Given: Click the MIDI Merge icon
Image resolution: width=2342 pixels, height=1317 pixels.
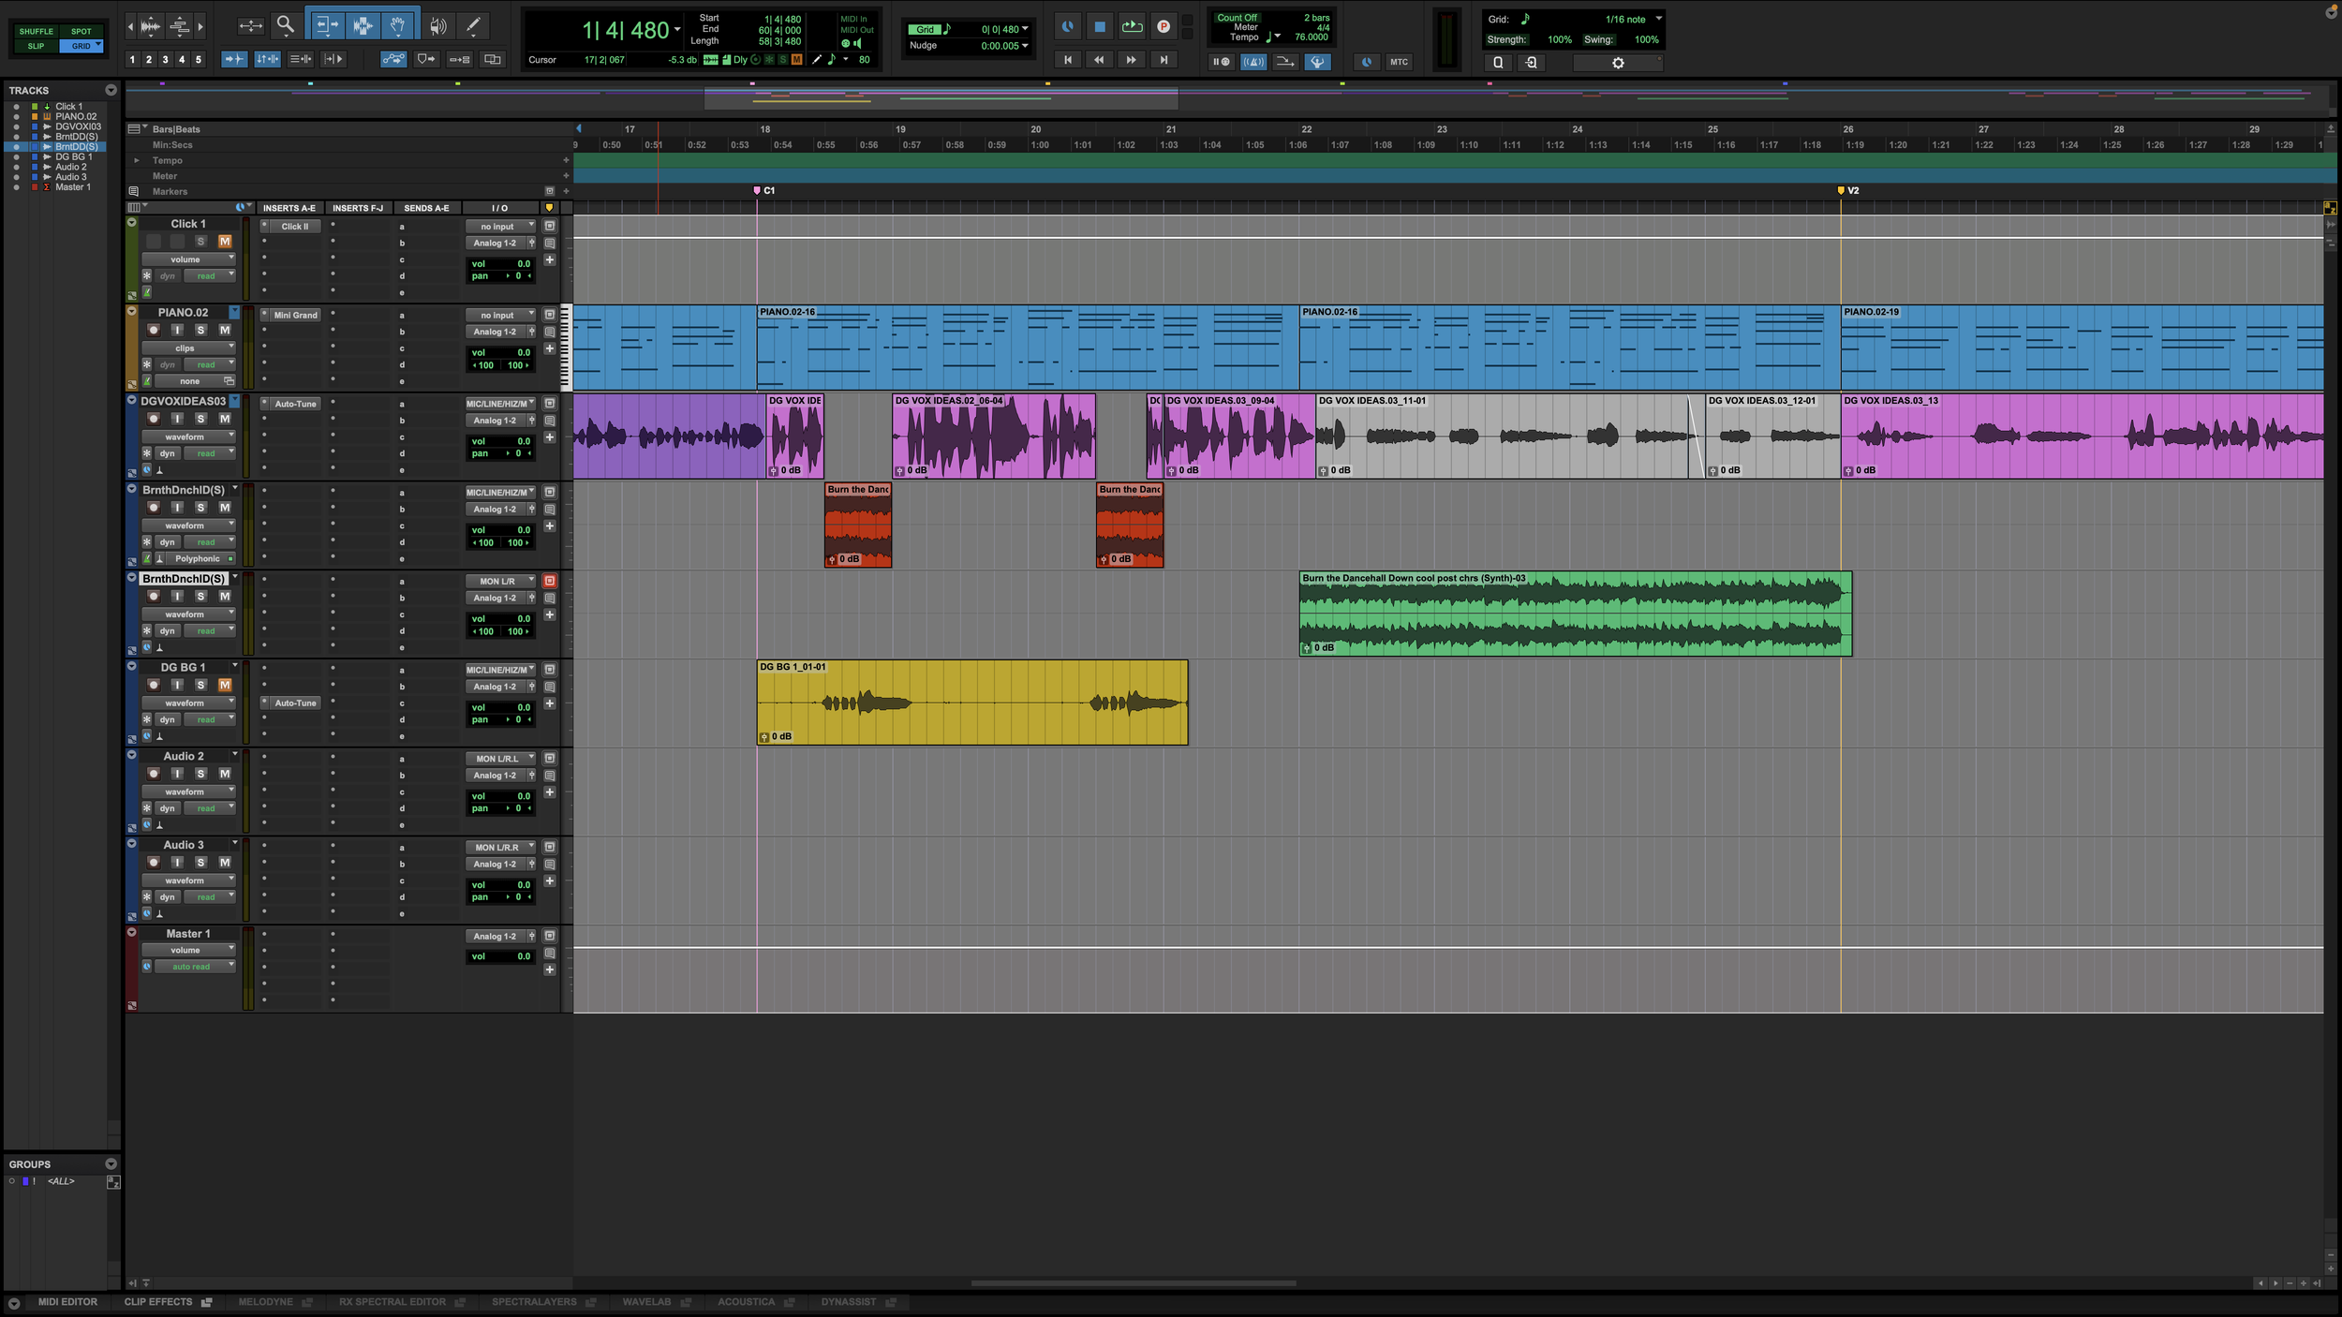Looking at the screenshot, I should pos(1285,62).
